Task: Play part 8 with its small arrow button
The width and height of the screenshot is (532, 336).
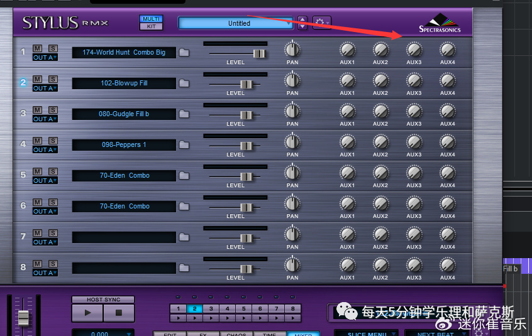Action: (293, 318)
